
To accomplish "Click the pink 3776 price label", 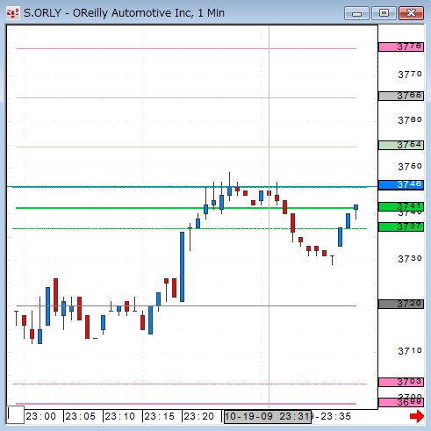I will coord(401,47).
